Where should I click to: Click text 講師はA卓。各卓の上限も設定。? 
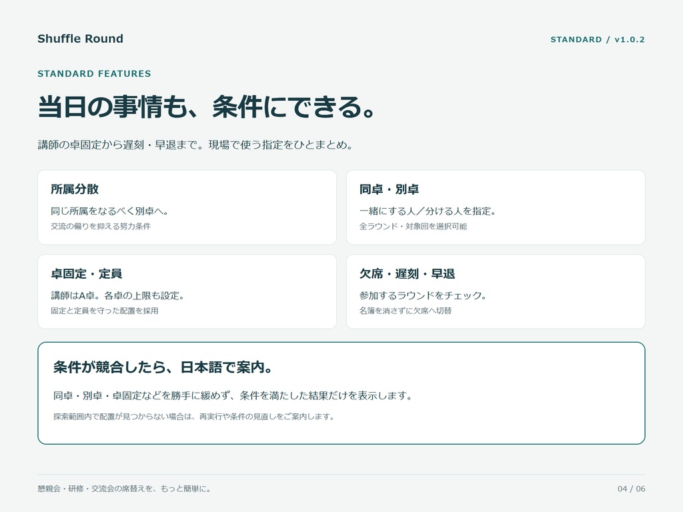117,295
